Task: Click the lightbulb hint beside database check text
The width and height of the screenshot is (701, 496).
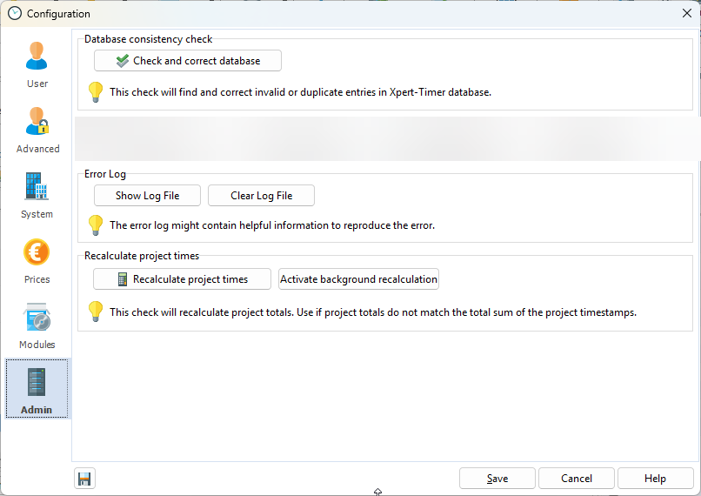Action: 96,91
